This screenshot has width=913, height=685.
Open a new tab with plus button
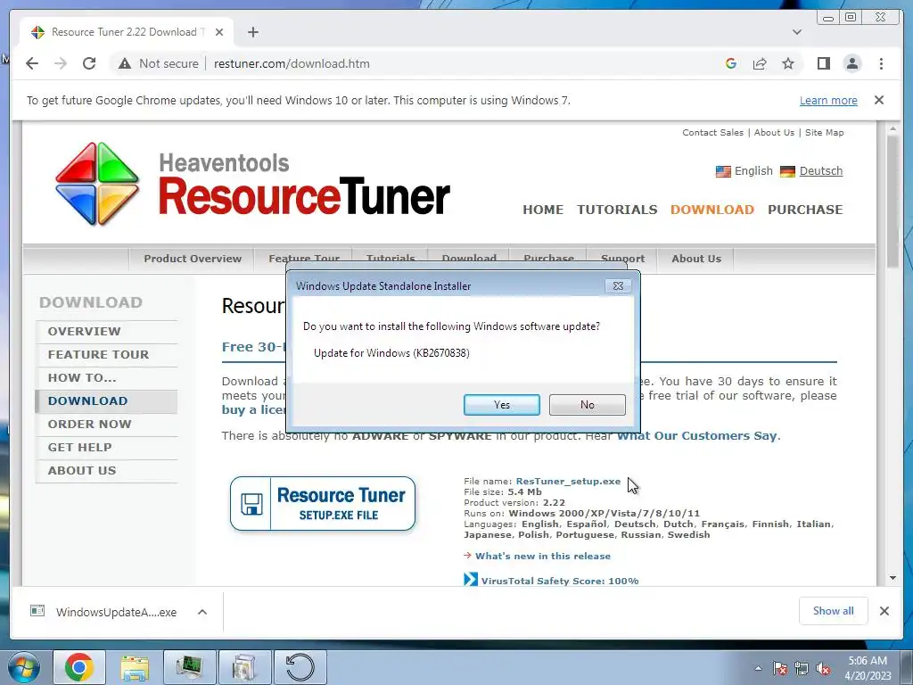click(252, 32)
